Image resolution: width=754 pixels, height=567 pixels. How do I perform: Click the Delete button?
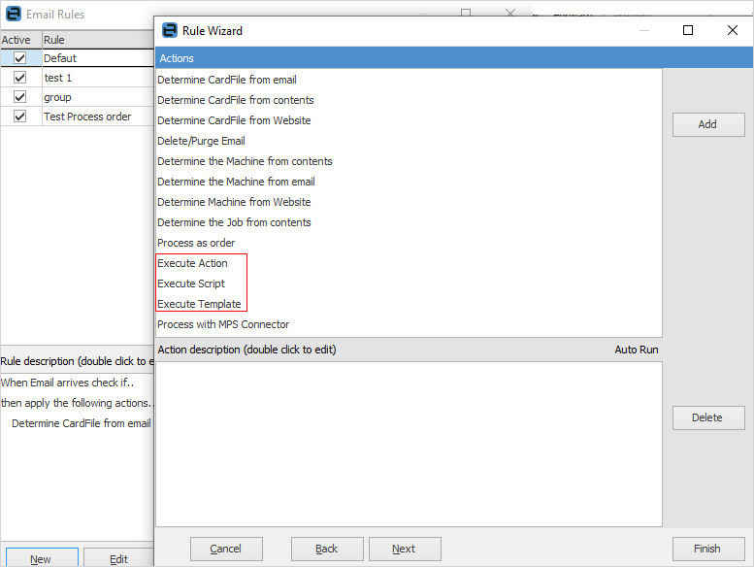coord(708,417)
